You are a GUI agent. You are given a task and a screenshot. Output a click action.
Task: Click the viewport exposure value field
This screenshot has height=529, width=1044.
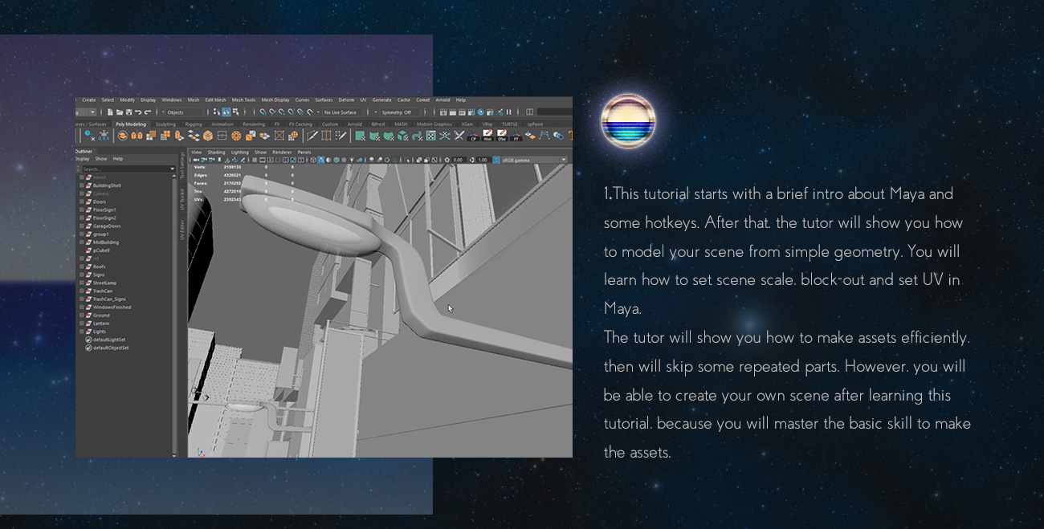(x=459, y=160)
